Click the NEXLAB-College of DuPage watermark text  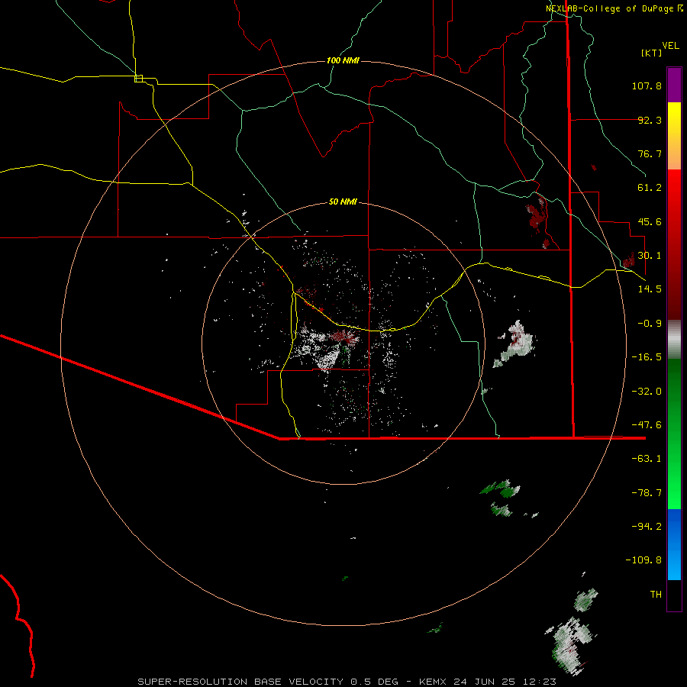point(614,8)
